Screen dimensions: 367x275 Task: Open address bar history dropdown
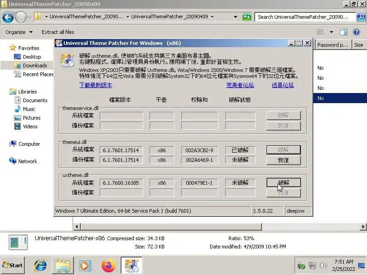click(235, 17)
